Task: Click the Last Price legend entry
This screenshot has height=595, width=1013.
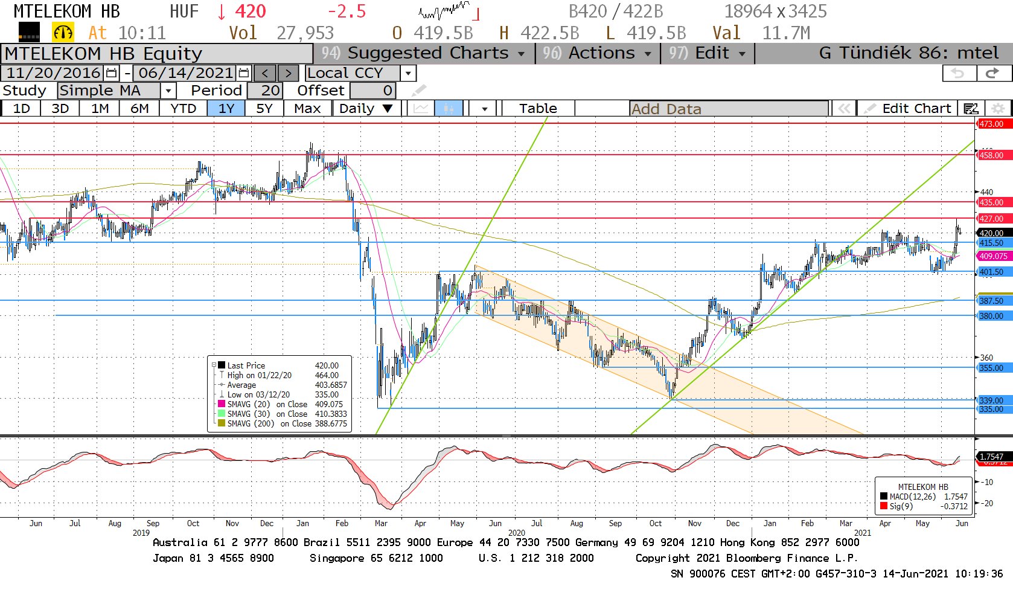Action: pyautogui.click(x=246, y=365)
